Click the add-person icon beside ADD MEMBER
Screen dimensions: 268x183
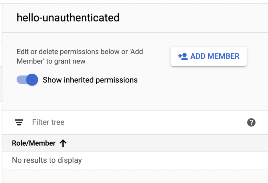pyautogui.click(x=183, y=56)
